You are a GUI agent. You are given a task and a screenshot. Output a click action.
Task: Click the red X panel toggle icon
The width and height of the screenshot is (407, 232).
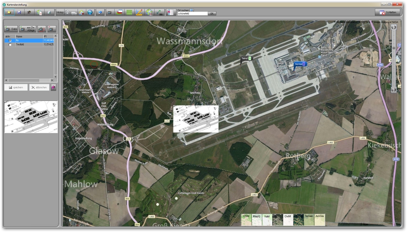tap(171, 12)
